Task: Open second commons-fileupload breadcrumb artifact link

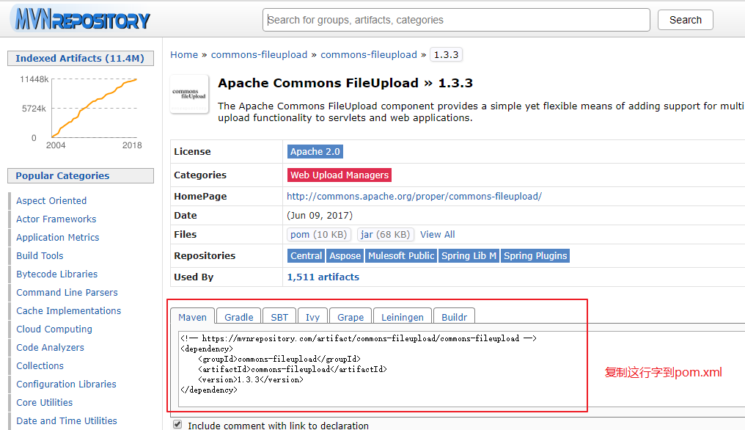Action: pyautogui.click(x=369, y=55)
